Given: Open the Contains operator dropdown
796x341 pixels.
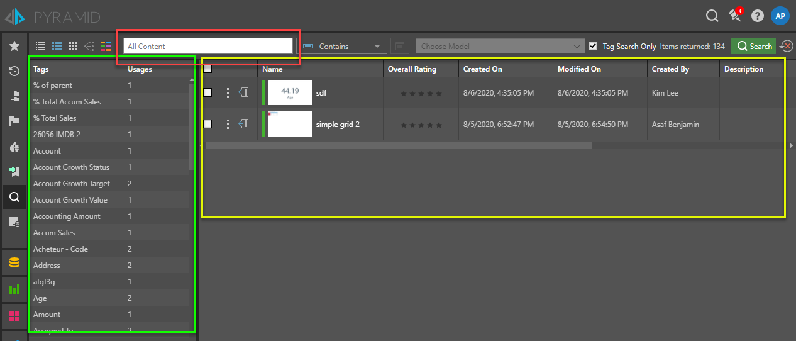Looking at the screenshot, I should 342,46.
